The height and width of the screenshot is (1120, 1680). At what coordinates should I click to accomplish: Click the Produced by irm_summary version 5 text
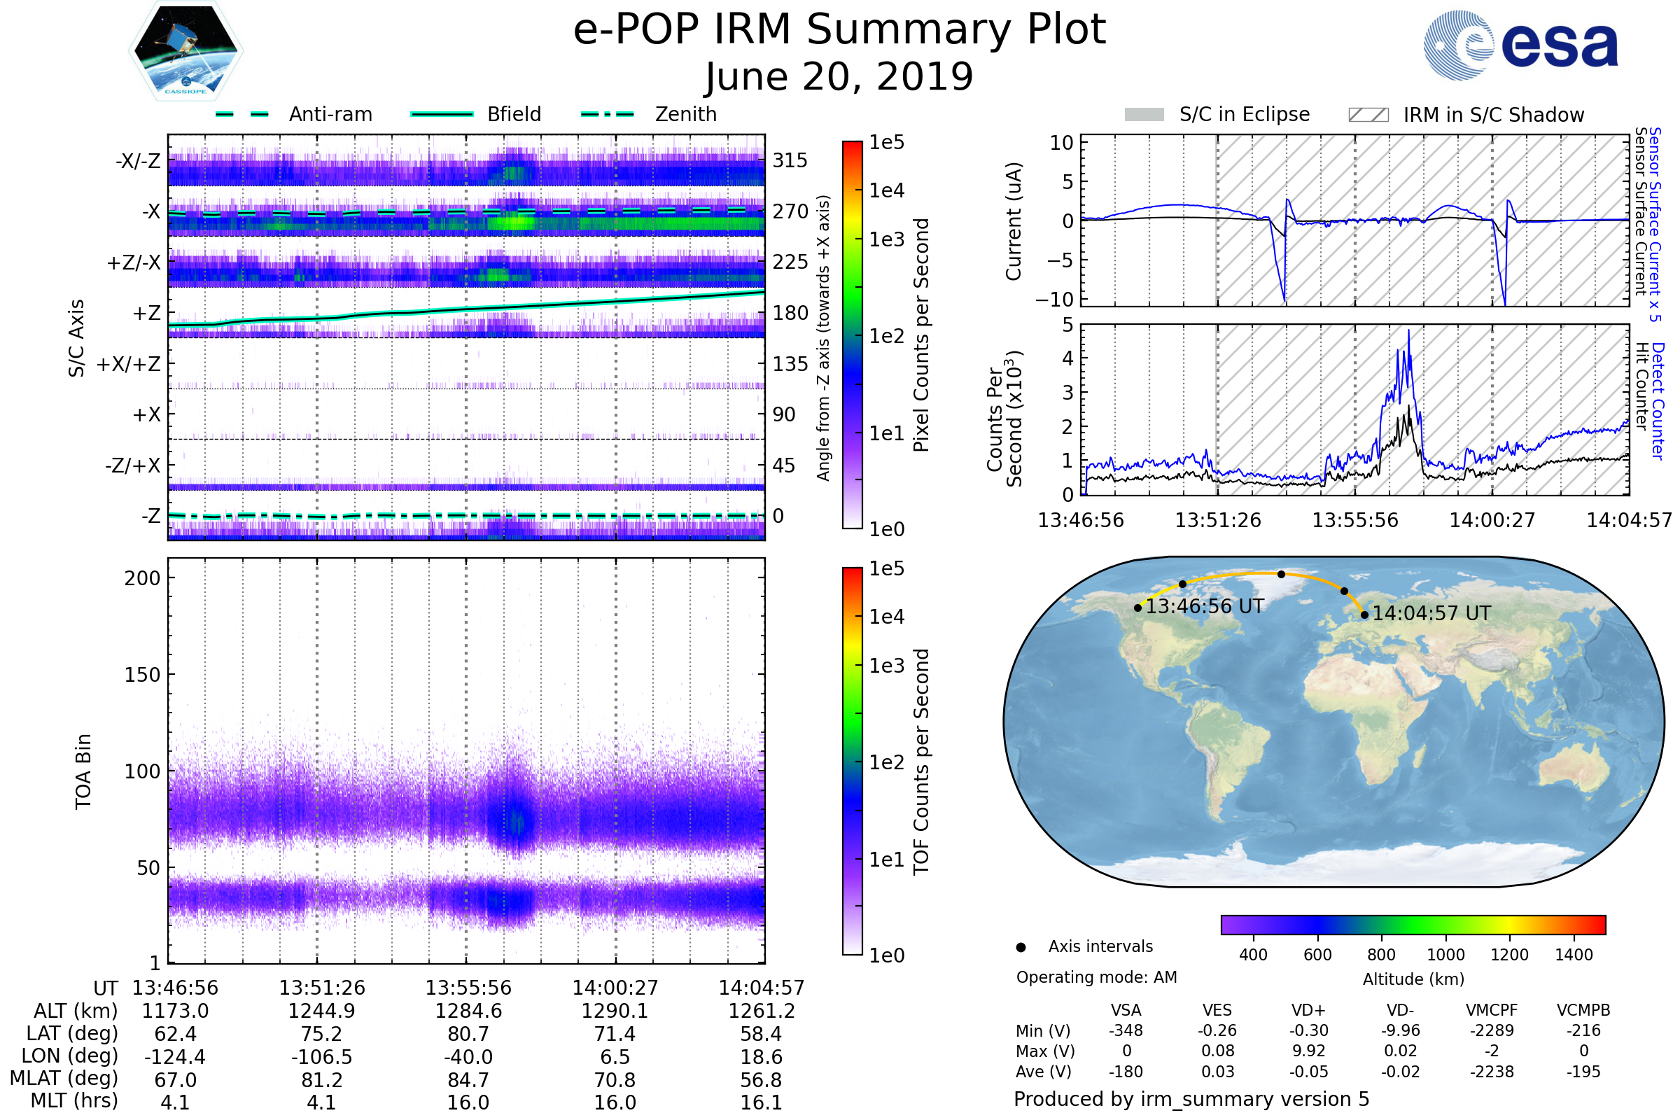click(1191, 1098)
